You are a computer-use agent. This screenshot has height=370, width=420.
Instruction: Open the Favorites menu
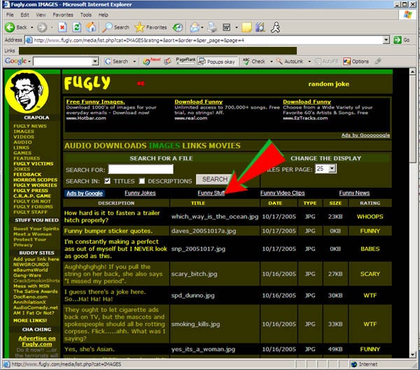(x=63, y=15)
